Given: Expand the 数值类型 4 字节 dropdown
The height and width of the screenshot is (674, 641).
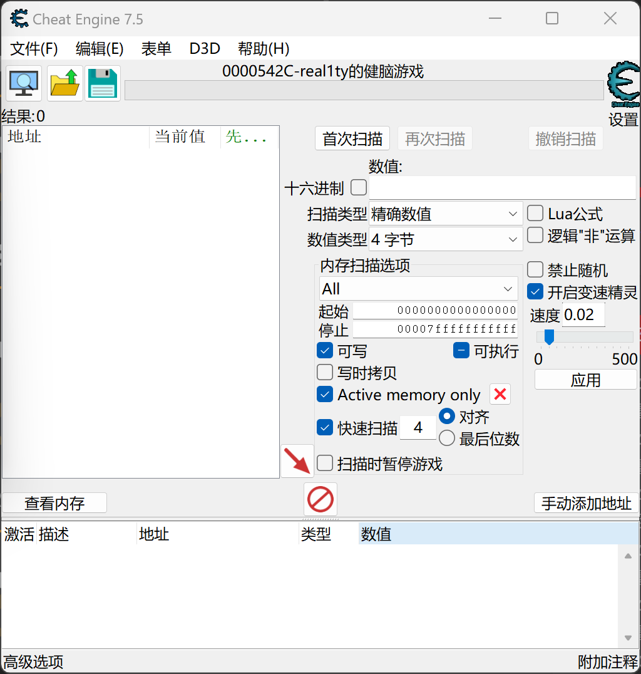Looking at the screenshot, I should point(446,239).
